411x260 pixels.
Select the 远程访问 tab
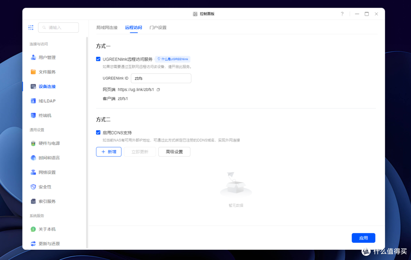click(134, 27)
